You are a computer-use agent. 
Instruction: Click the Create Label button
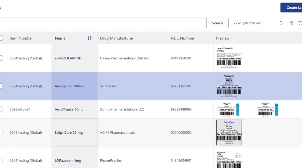coord(293,8)
